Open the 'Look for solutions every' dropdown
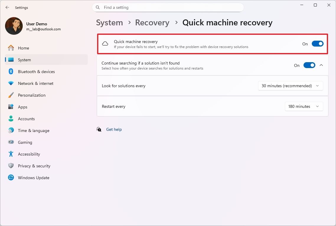336x226 pixels. (x=290, y=86)
